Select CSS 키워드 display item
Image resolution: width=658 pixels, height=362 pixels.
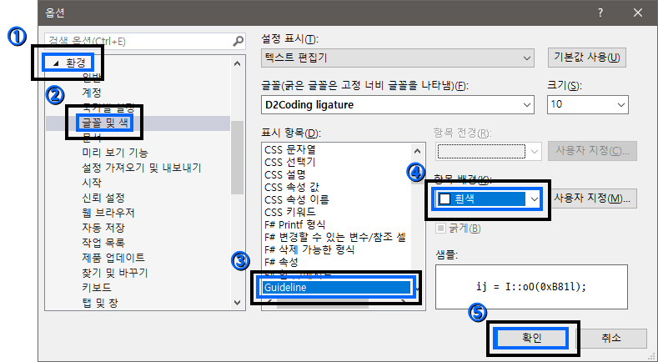(x=290, y=212)
